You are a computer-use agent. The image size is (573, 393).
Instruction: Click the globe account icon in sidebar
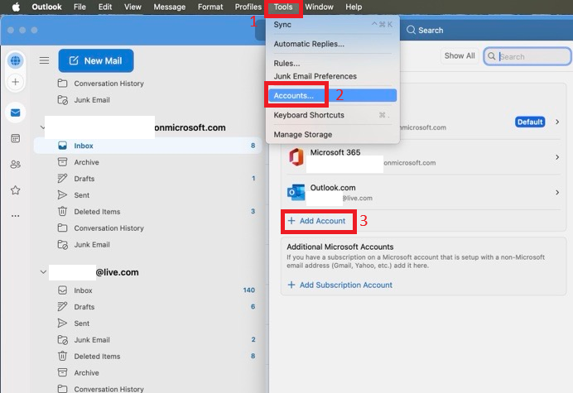[x=16, y=60]
